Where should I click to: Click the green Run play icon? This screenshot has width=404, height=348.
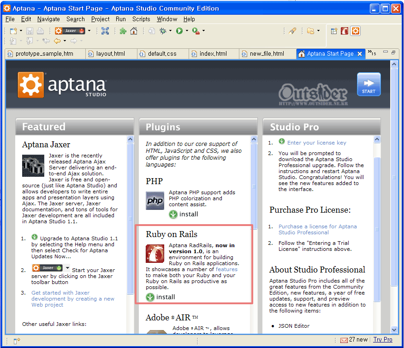pyautogui.click(x=179, y=31)
